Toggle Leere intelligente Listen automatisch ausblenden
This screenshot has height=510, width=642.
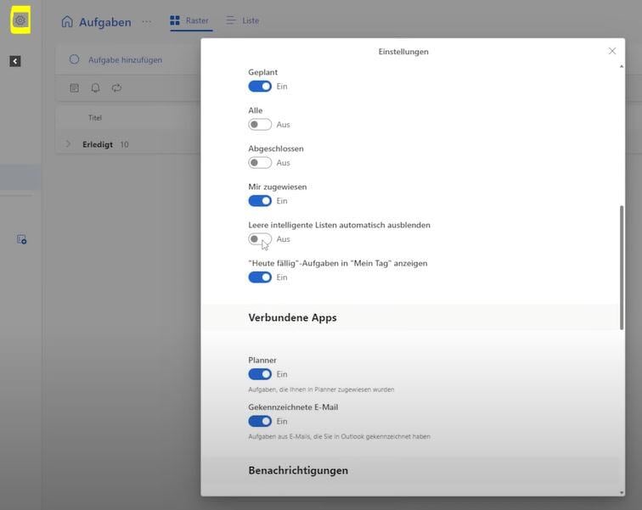[260, 238]
